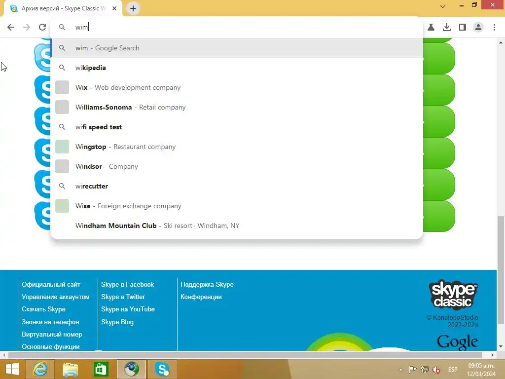Click the Windsor suggestion thumbnail
Image resolution: width=505 pixels, height=379 pixels.
(x=62, y=166)
